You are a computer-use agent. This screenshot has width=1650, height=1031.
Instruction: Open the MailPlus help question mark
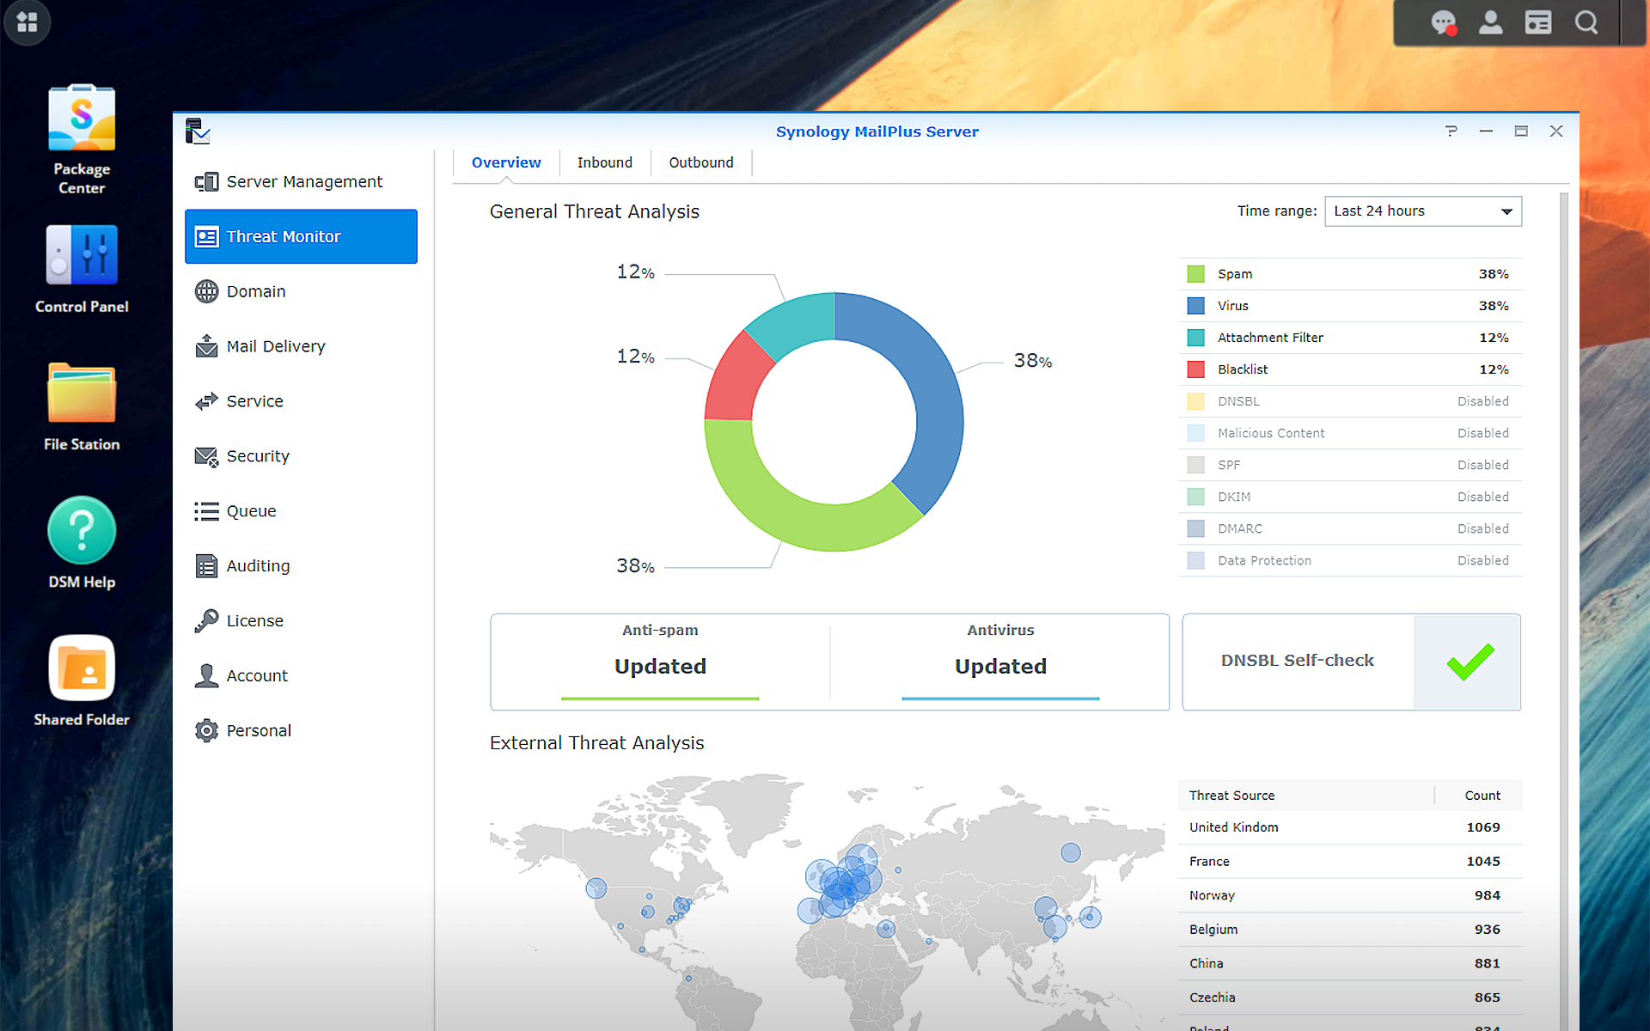pos(1451,131)
